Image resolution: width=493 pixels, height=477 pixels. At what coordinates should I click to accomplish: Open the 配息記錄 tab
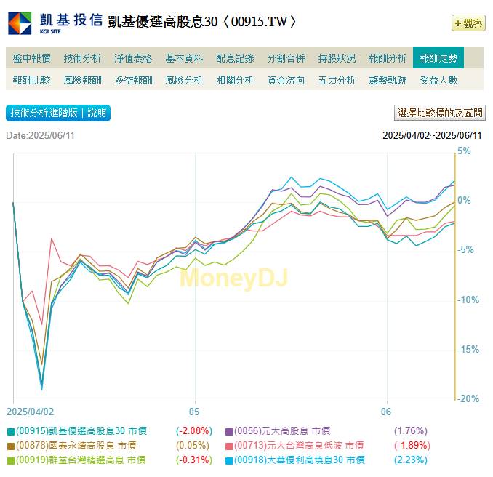click(x=235, y=58)
